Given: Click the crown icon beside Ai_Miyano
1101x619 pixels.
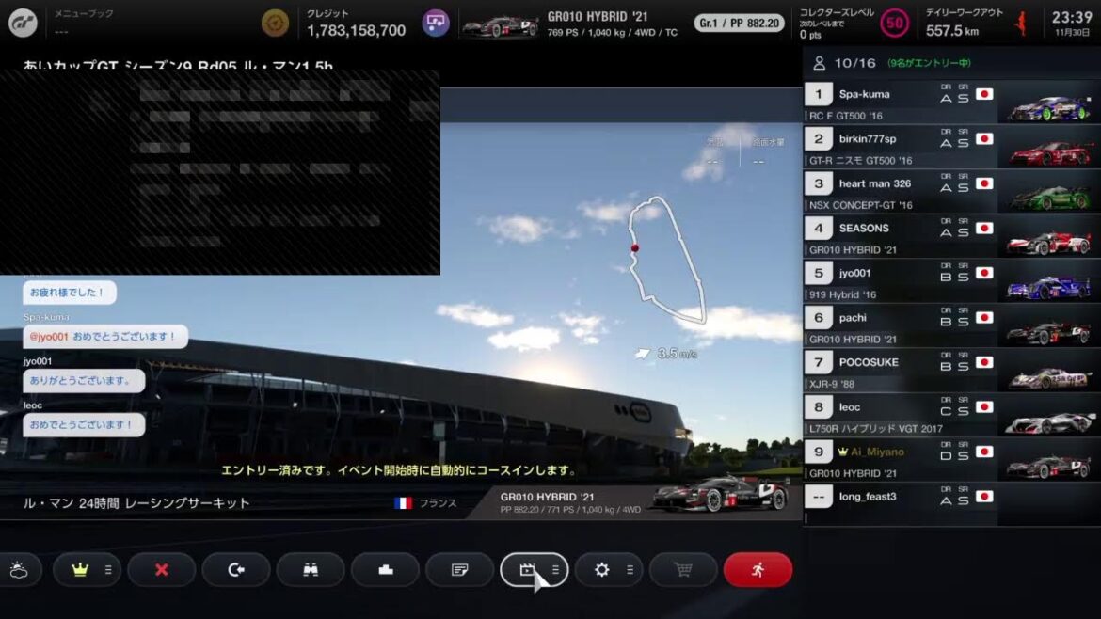Looking at the screenshot, I should click(x=842, y=452).
